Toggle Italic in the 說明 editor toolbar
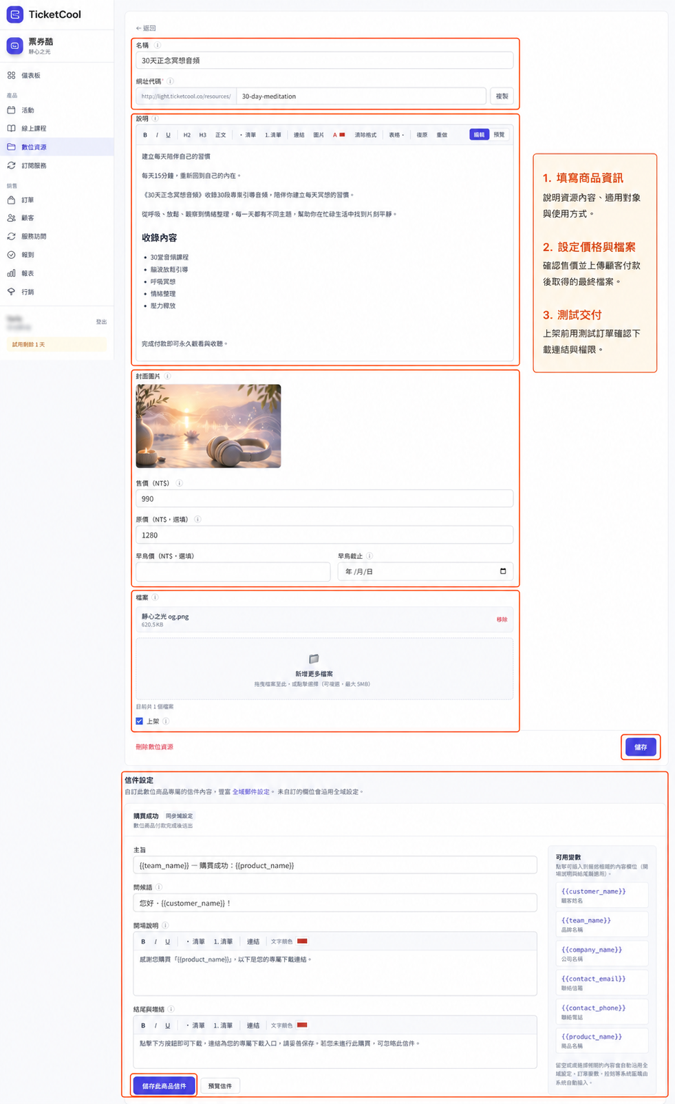The width and height of the screenshot is (675, 1104). [x=157, y=135]
